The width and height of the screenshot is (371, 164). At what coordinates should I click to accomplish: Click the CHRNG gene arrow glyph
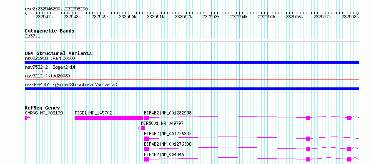tap(27, 118)
